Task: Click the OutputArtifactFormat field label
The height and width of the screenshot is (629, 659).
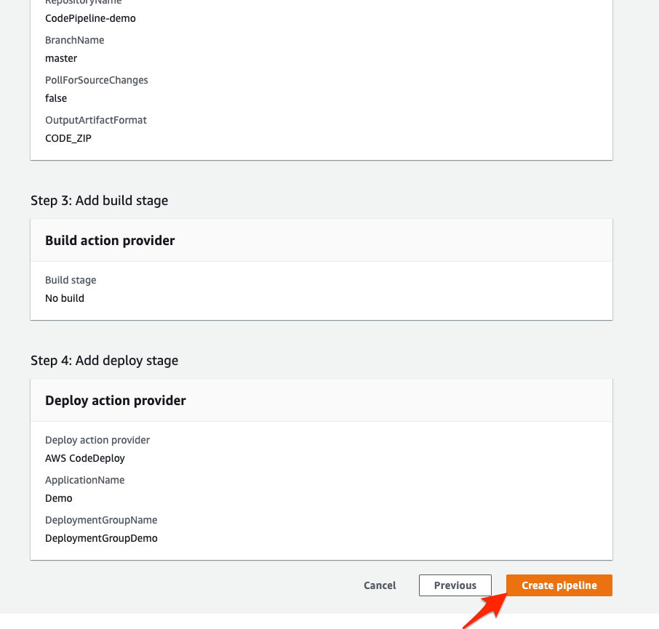Action: point(95,120)
